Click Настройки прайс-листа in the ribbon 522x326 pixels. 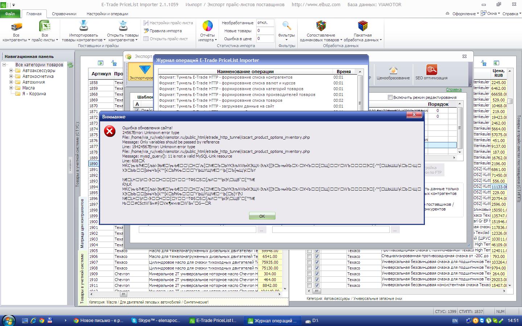(x=168, y=23)
